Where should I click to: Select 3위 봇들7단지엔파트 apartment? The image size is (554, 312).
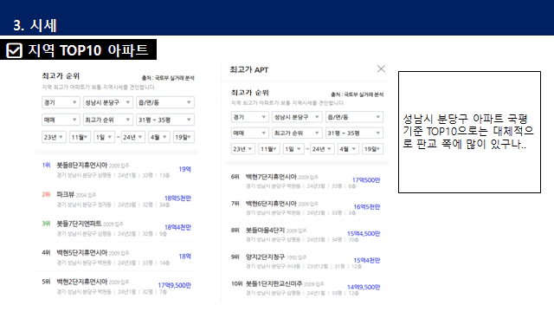coord(117,228)
